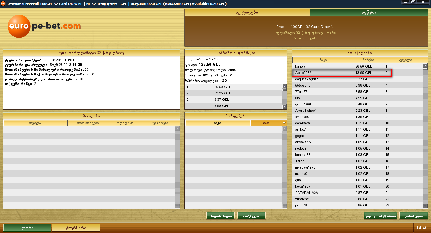
Task: Click the მაგიდა column header
Action: tap(35, 123)
